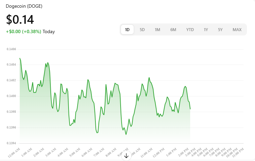
Task: Switch to the 5Y range
Action: click(220, 30)
